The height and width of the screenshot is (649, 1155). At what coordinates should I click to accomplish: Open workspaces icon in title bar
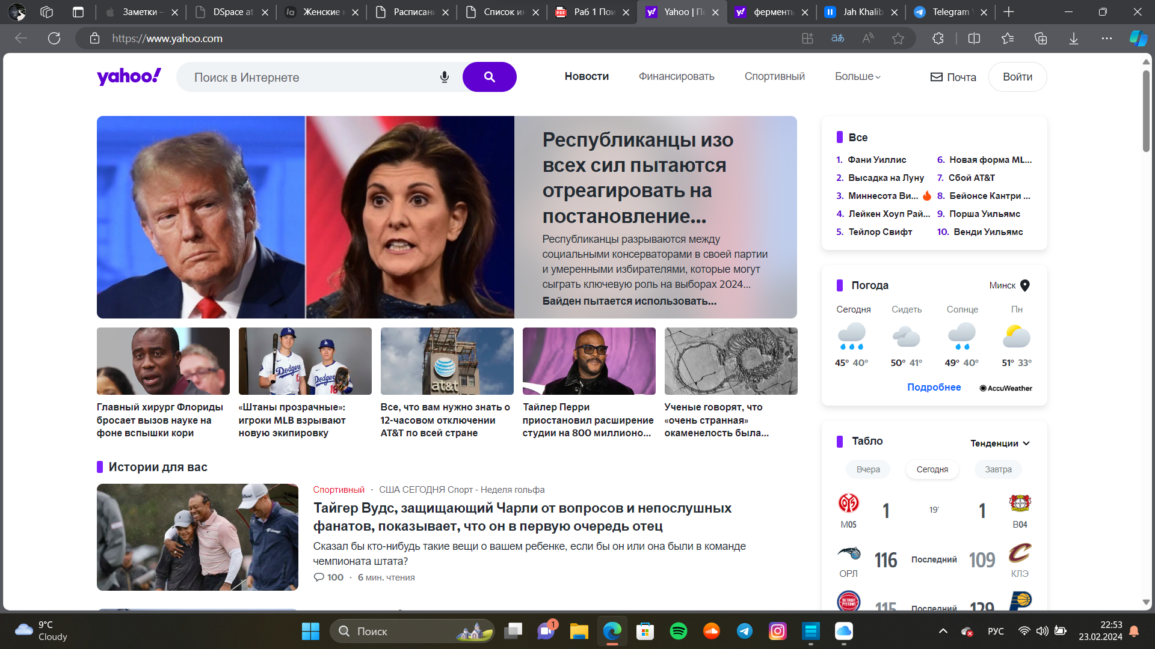click(46, 12)
